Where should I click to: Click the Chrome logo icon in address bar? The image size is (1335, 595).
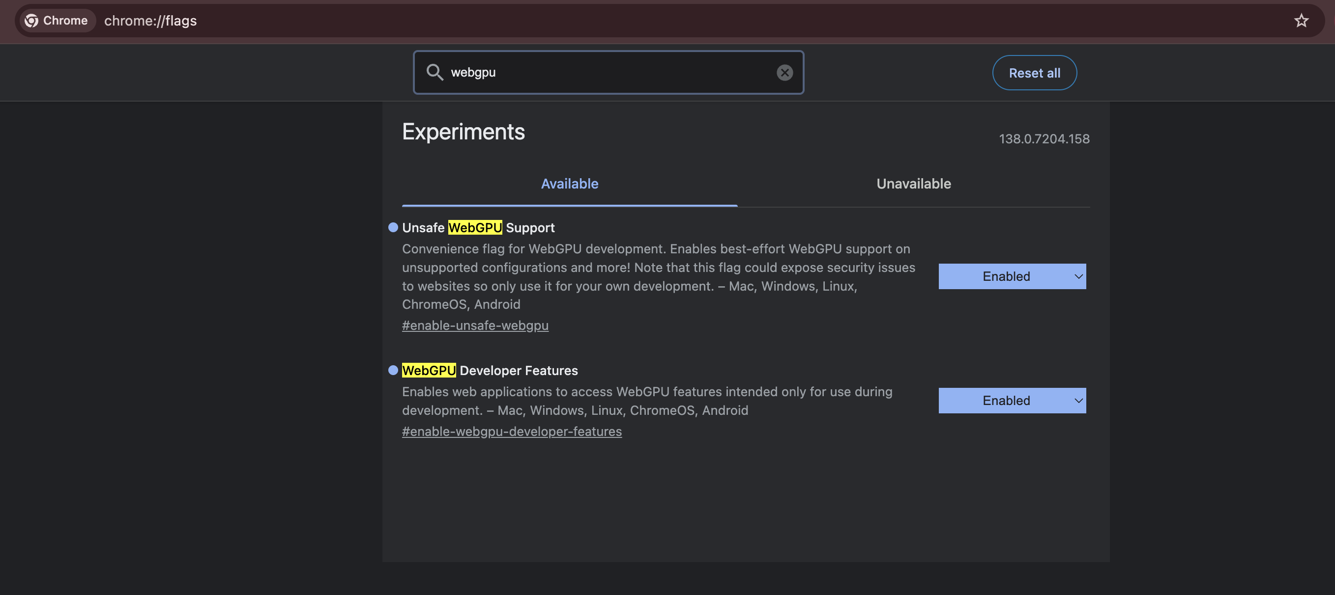coord(31,21)
